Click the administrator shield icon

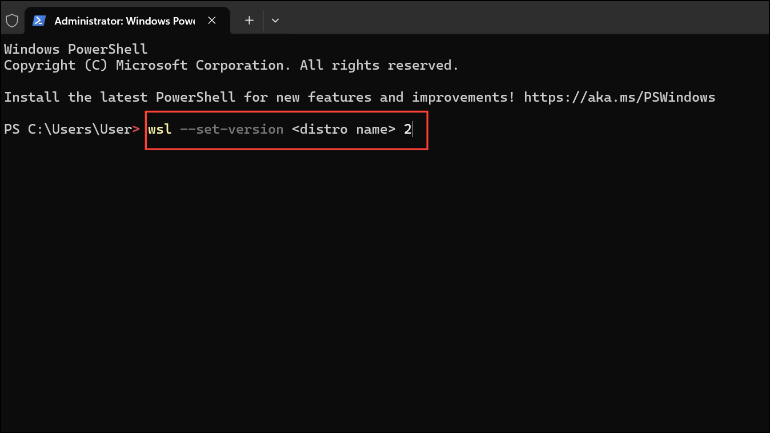(12, 21)
